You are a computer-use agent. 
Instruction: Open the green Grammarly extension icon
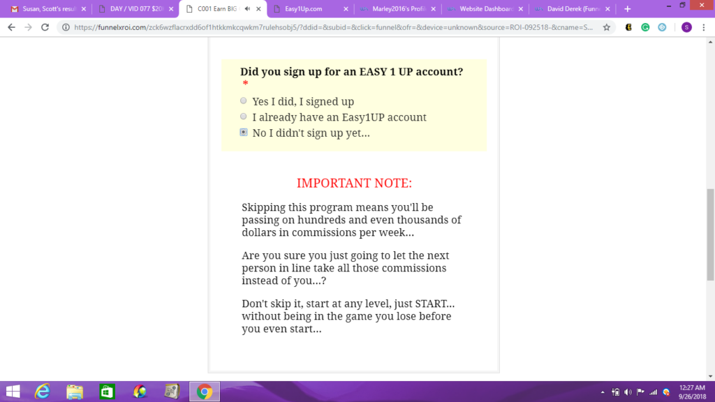pyautogui.click(x=645, y=27)
